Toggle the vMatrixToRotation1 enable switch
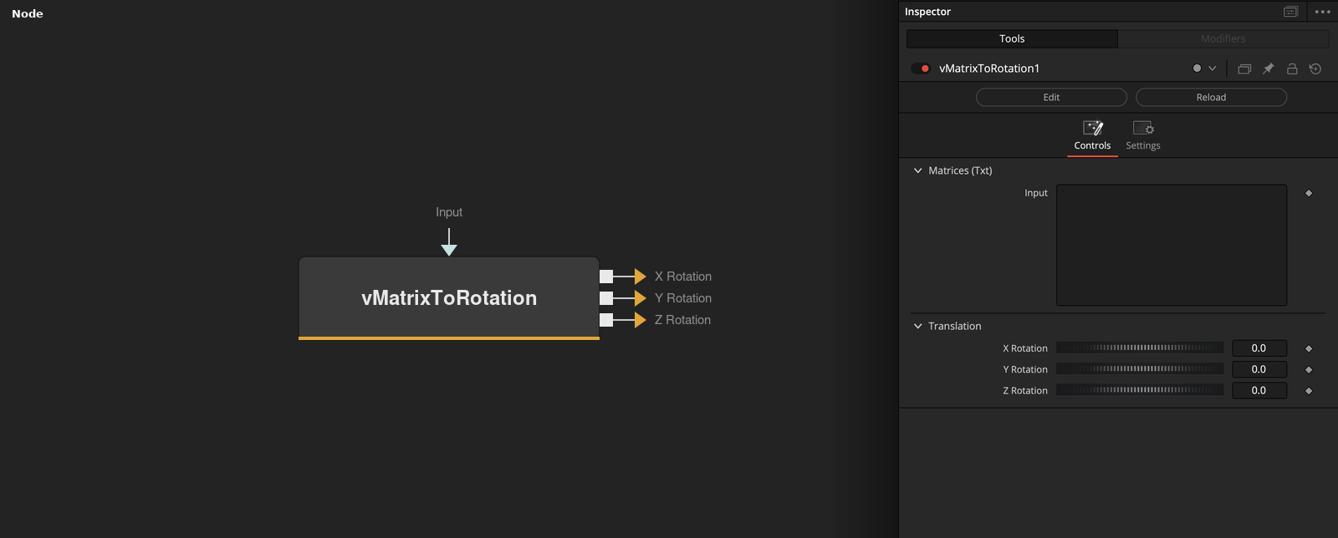Screen dimensions: 1338x538 921,69
